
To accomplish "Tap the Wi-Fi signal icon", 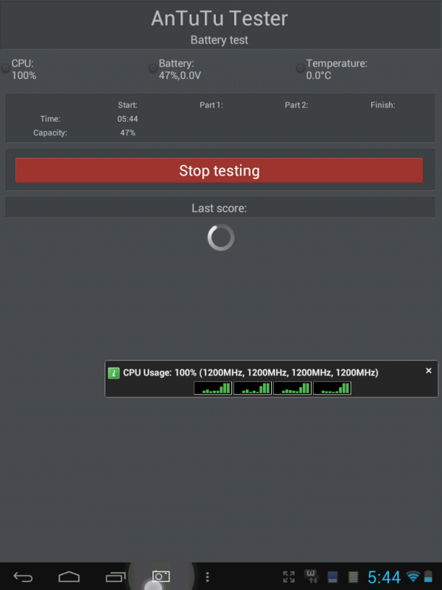I will (413, 576).
